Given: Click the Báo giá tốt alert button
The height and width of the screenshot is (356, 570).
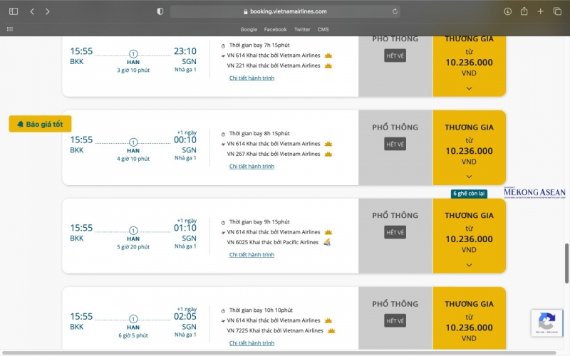Looking at the screenshot, I should click(40, 124).
